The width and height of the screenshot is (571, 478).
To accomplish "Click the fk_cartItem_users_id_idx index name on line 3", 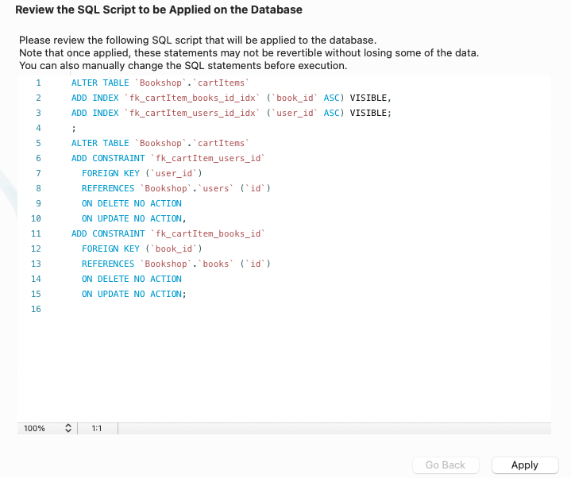I will coord(192,113).
